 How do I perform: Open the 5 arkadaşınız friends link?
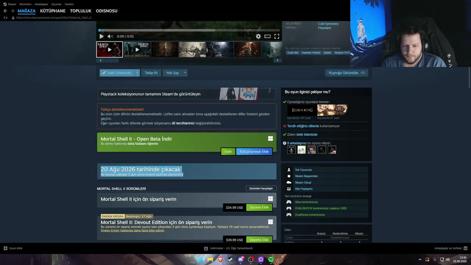[297, 143]
